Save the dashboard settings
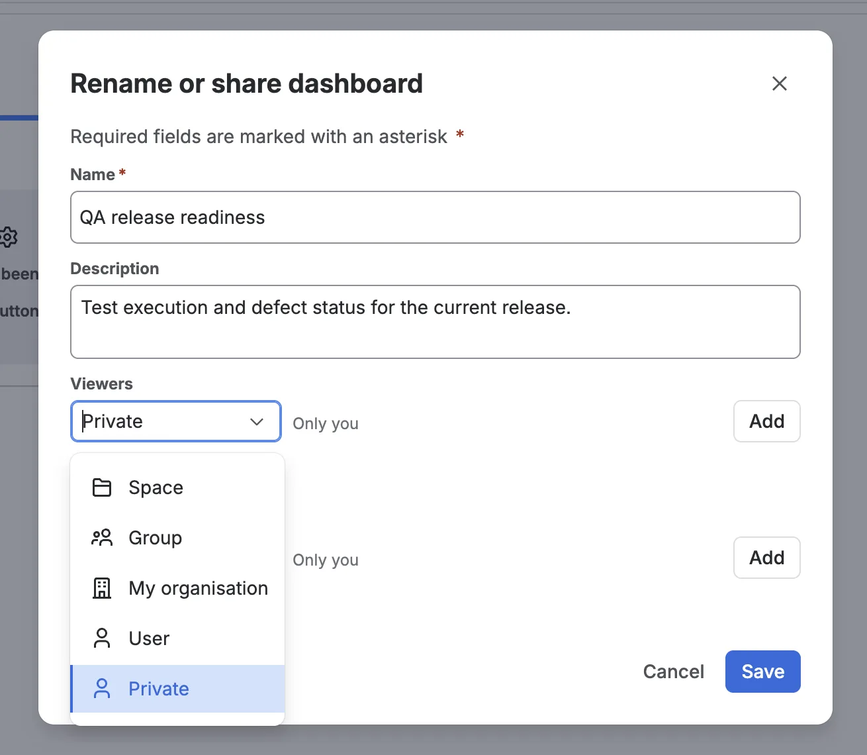 point(762,672)
